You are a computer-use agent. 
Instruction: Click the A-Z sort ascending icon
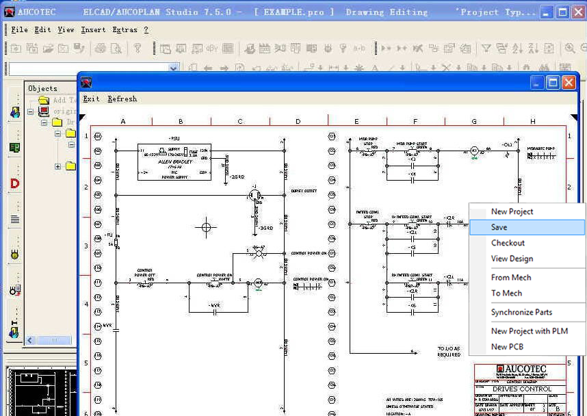tap(516, 48)
